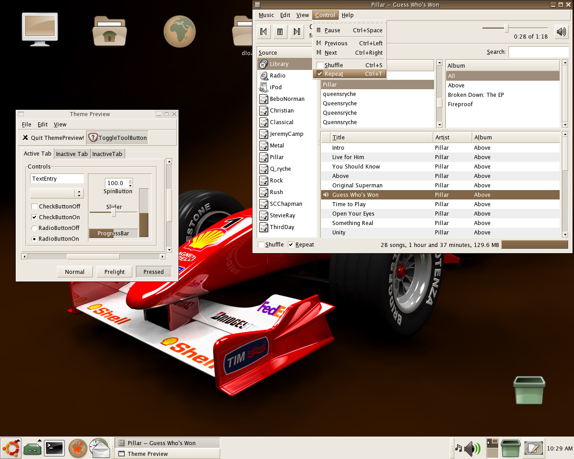Launch the terminal from the panel
Image resolution: width=574 pixels, height=459 pixels.
tap(54, 448)
